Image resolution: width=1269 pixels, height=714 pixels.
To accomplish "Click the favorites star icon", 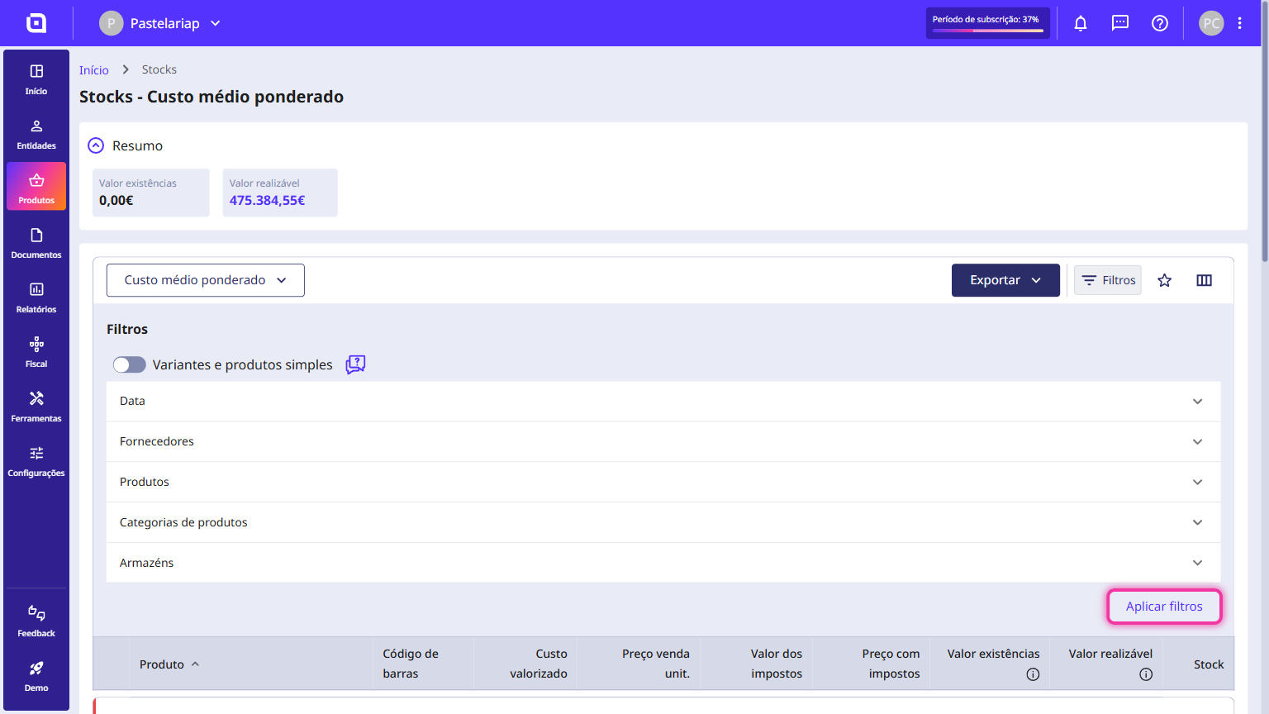I will (x=1165, y=280).
